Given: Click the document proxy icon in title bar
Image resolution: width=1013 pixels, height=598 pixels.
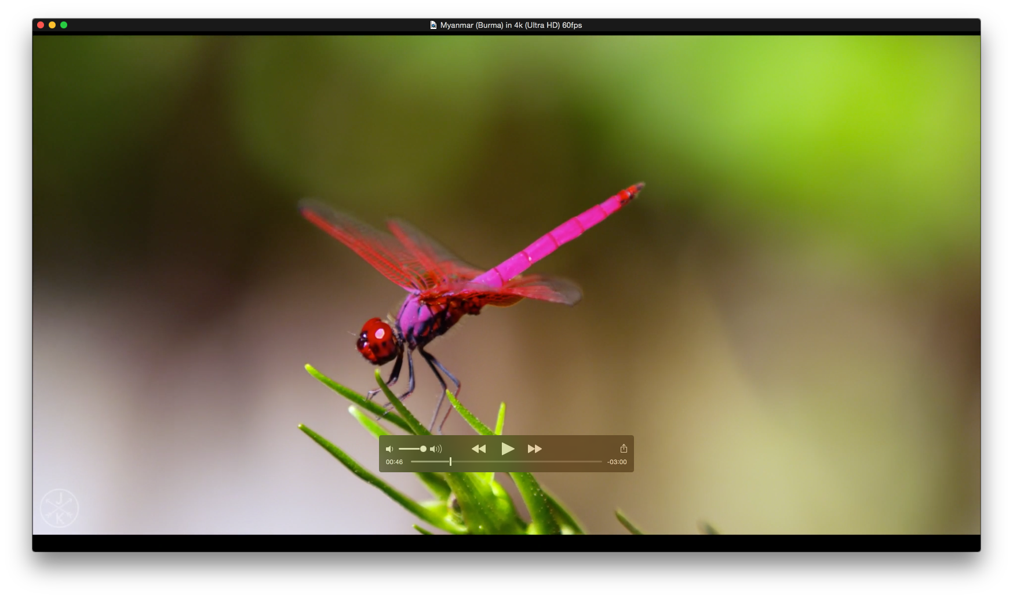Looking at the screenshot, I should pos(433,25).
